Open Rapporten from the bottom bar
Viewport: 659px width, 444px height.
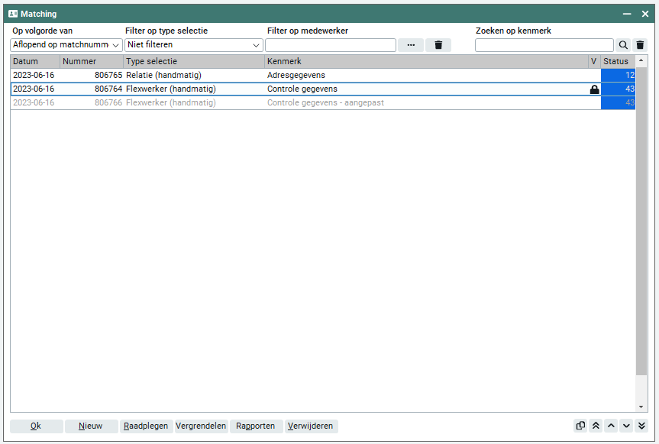click(x=256, y=426)
